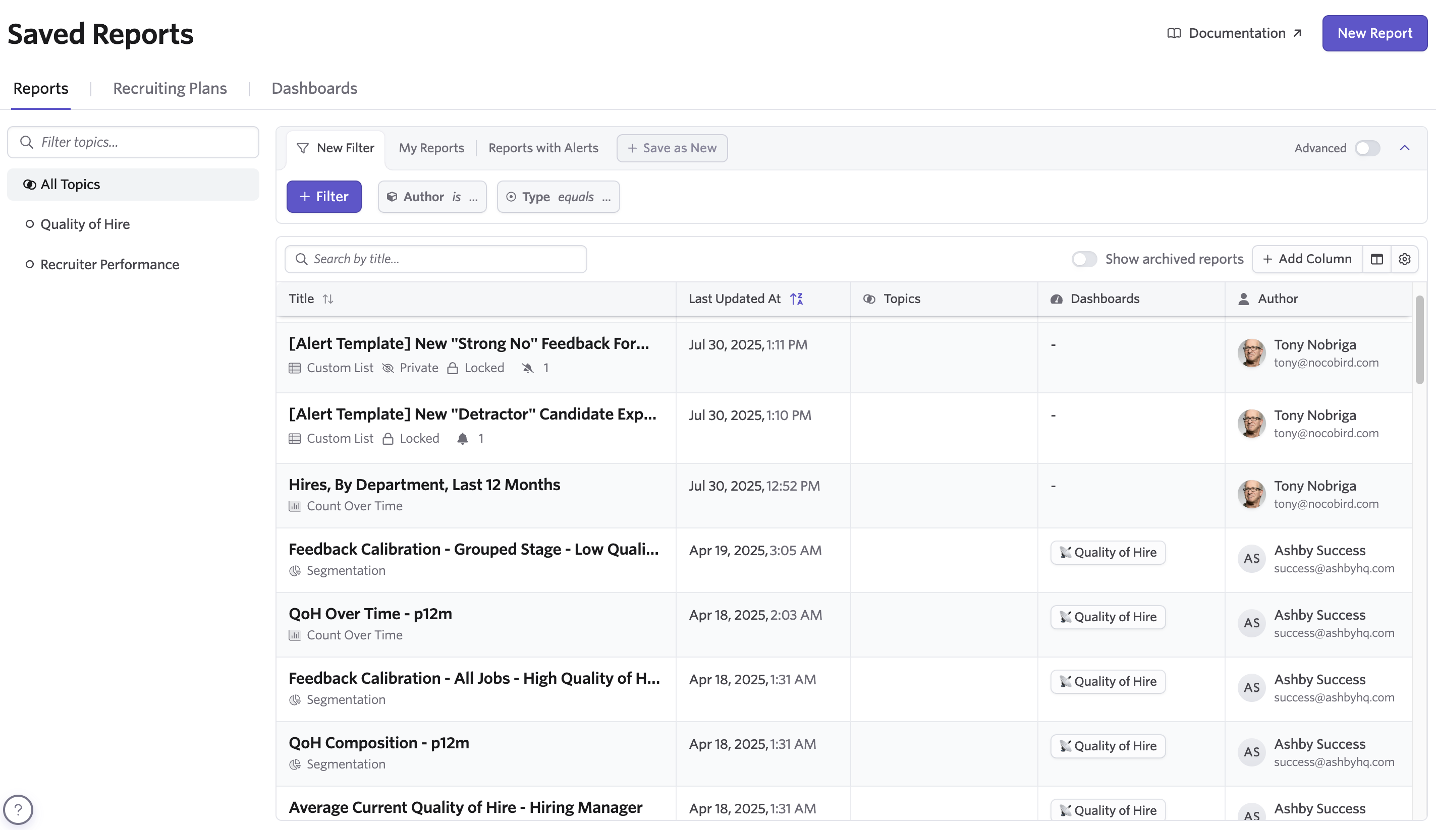Open the help question mark icon
Screen dimensions: 1436x830
click(x=18, y=809)
